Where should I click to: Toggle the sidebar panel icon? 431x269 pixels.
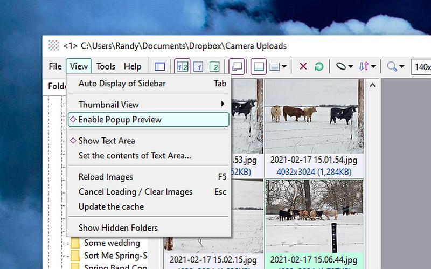click(159, 66)
